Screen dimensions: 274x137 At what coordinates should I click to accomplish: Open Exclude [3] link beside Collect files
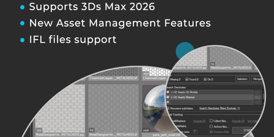[x=238, y=121]
